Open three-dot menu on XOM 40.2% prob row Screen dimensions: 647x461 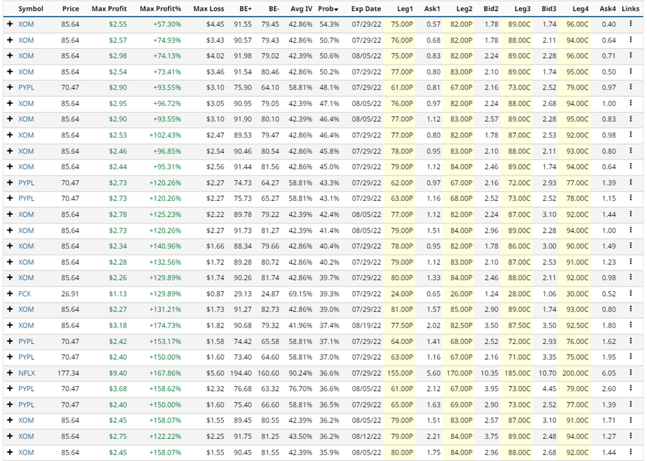click(x=630, y=262)
